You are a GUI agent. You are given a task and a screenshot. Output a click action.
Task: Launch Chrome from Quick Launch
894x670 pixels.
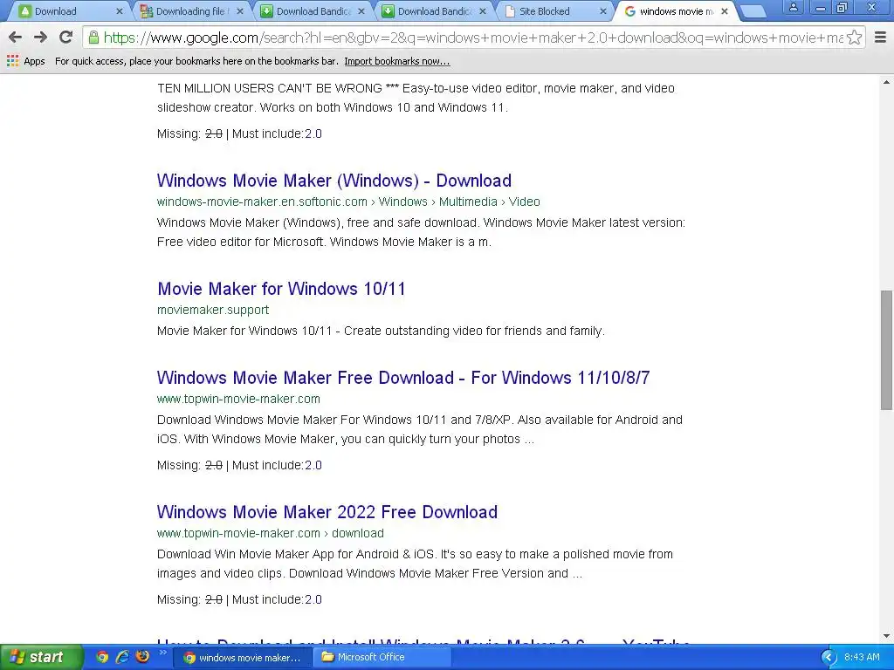point(102,657)
